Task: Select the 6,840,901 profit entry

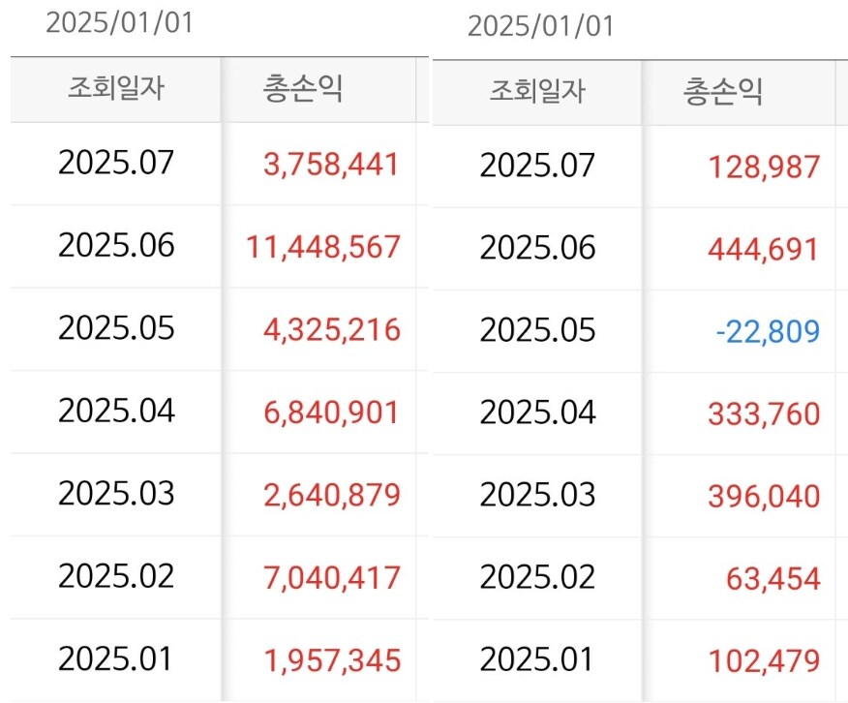Action: 331,413
